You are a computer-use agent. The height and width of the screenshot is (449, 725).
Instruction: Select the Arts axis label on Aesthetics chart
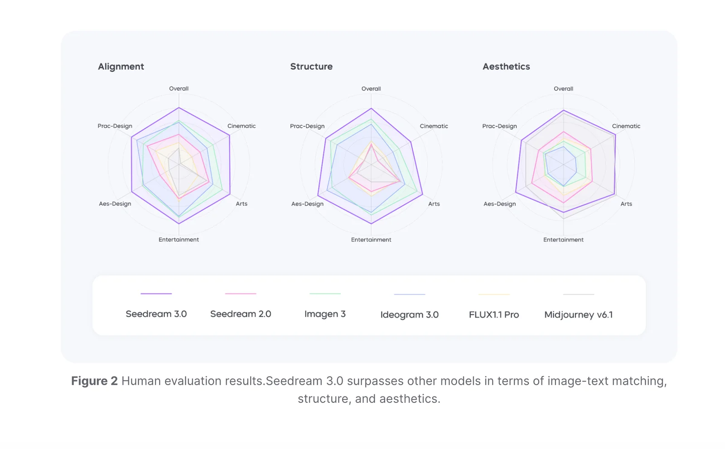pos(626,204)
